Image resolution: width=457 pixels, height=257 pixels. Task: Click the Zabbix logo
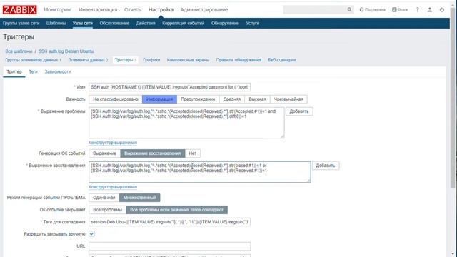19,9
